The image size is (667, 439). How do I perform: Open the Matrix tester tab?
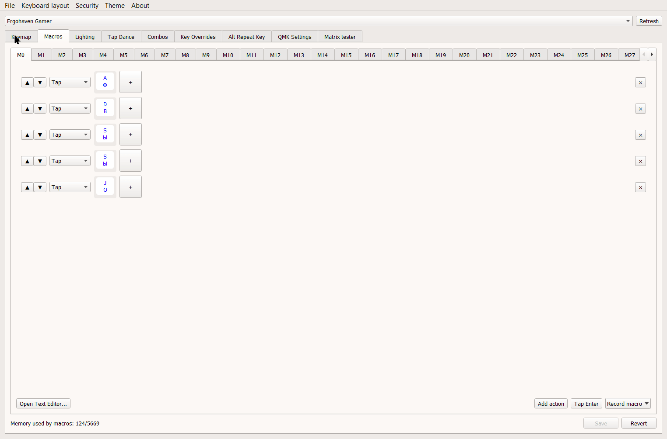pyautogui.click(x=340, y=37)
